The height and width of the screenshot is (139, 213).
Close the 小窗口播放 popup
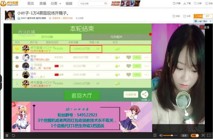211,21
